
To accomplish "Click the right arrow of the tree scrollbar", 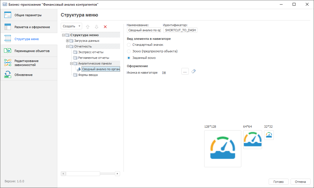I will [x=117, y=173].
